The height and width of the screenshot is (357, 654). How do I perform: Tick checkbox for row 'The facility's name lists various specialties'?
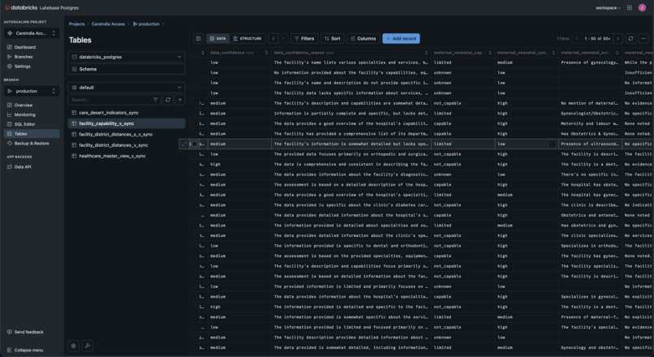point(195,62)
